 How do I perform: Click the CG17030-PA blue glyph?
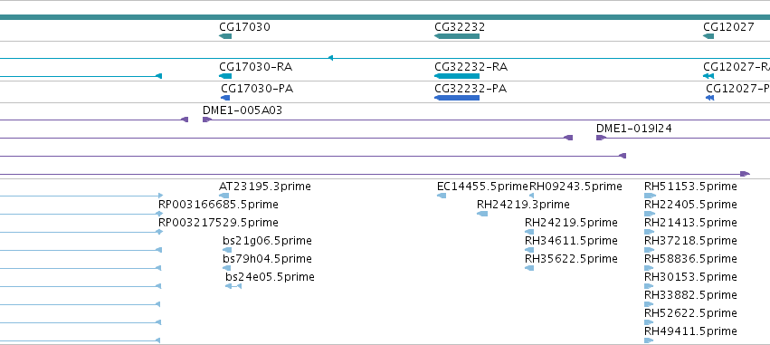pos(225,98)
